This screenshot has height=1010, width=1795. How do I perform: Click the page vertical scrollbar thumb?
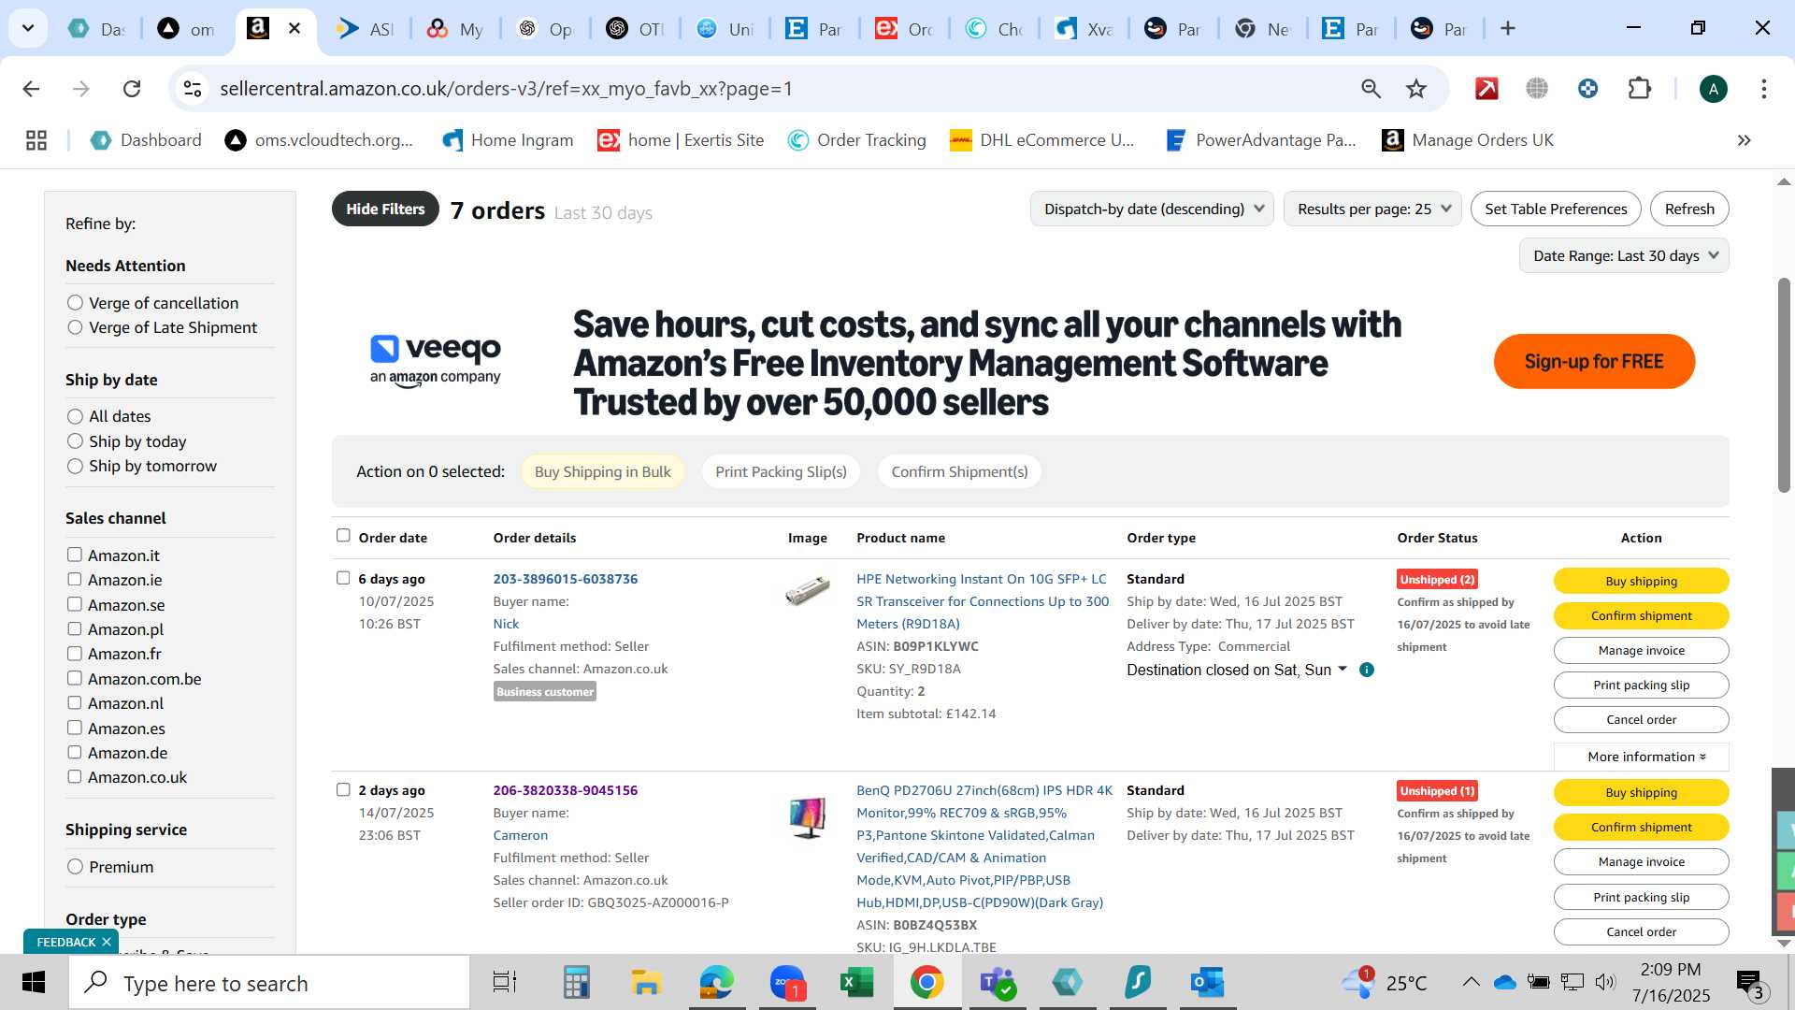click(x=1784, y=383)
